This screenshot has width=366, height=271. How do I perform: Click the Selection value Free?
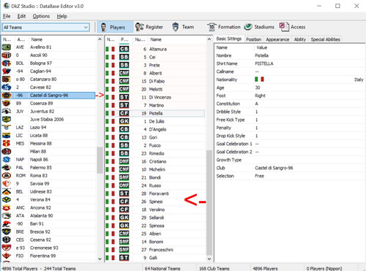pos(259,176)
